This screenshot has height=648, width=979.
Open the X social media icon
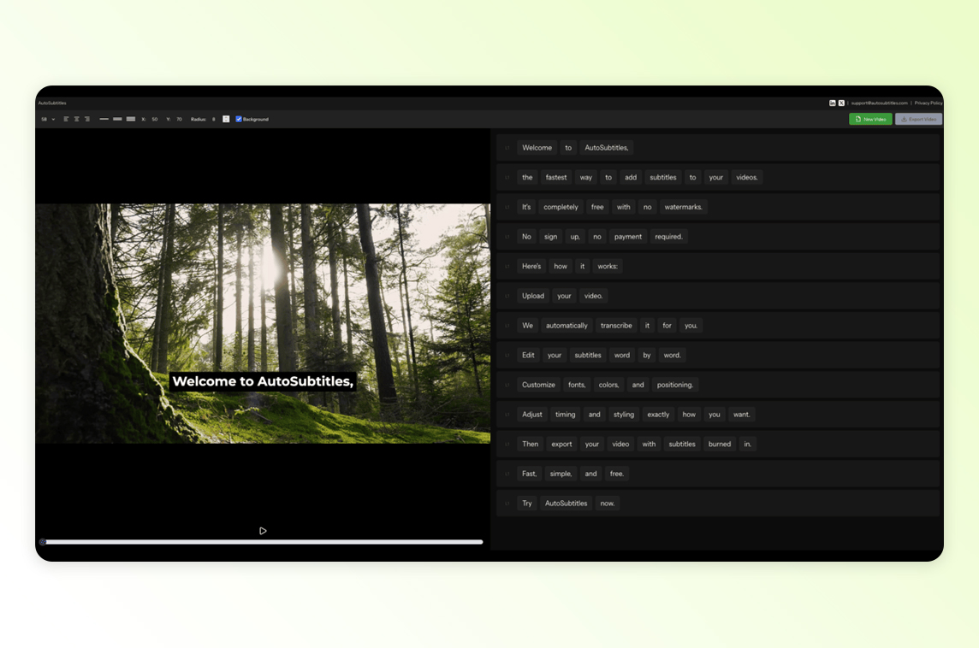coord(841,103)
